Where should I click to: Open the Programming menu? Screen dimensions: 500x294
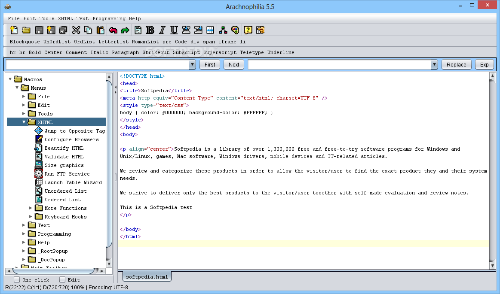coord(109,18)
